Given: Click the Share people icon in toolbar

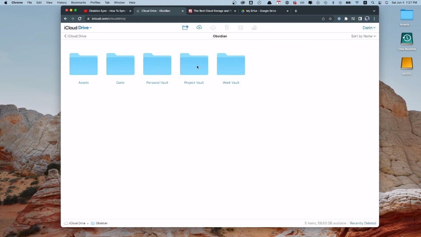Looking at the screenshot, I should pos(254,28).
